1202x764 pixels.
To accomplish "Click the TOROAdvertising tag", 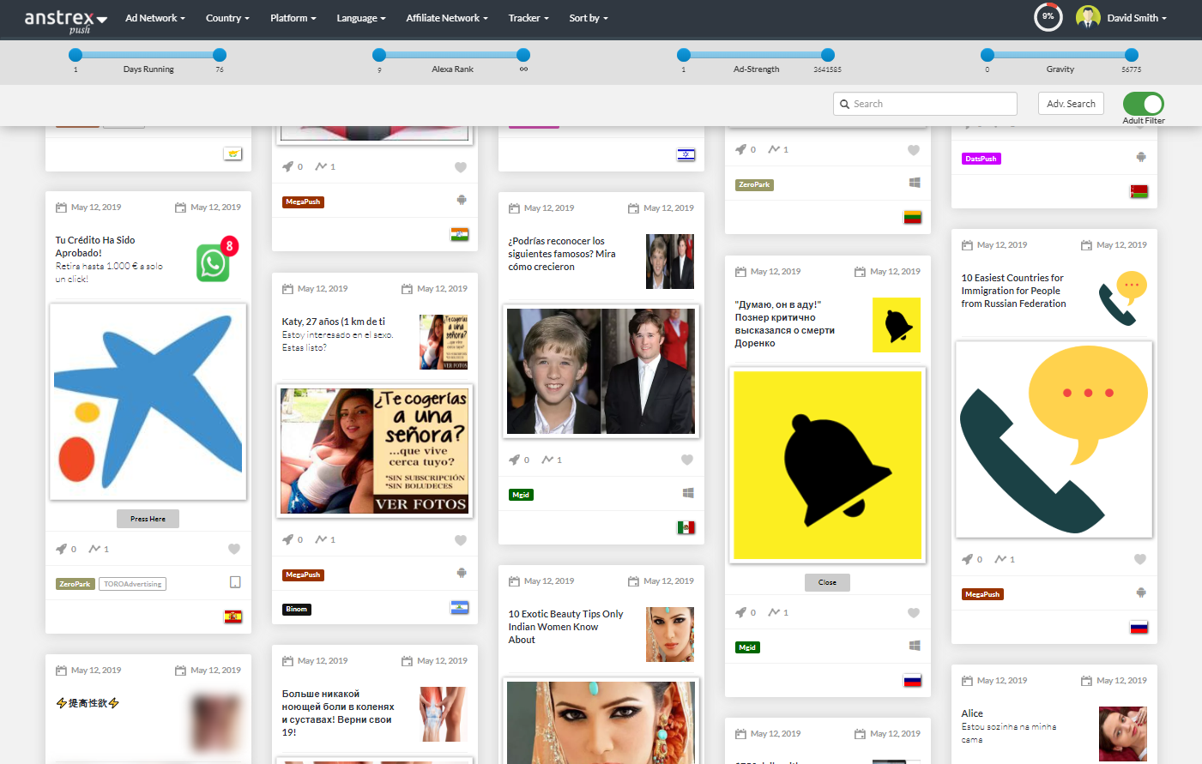I will click(133, 584).
